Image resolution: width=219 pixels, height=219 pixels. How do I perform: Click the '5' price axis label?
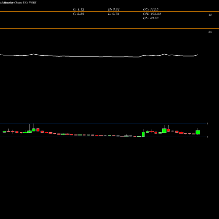point(207,124)
